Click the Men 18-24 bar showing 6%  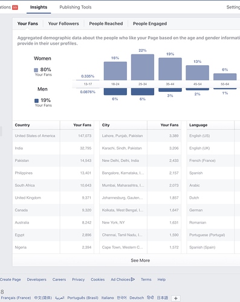click(115, 92)
